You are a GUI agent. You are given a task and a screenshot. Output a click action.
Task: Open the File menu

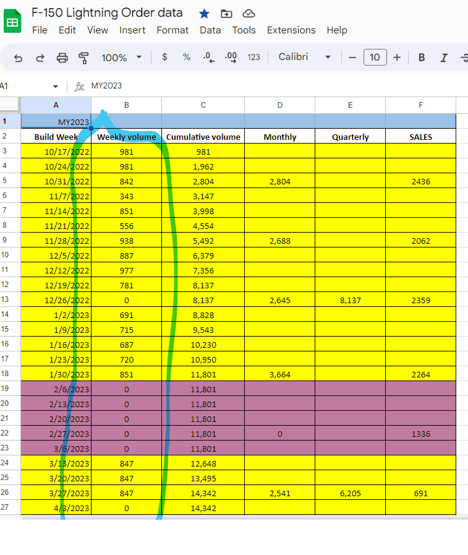pos(40,30)
